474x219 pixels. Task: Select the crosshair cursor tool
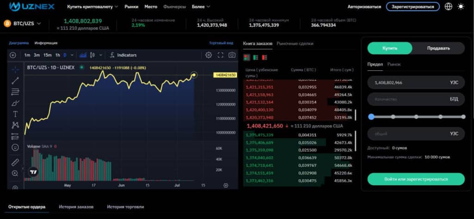[x=15, y=70]
